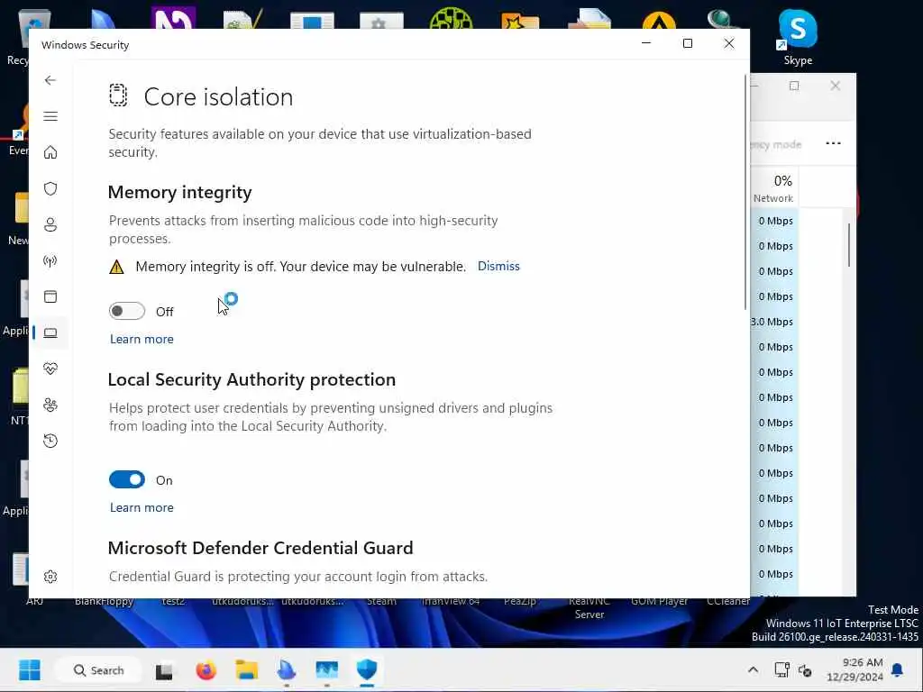
Task: Turn off Local Security Authority protection toggle
Action: [x=126, y=479]
